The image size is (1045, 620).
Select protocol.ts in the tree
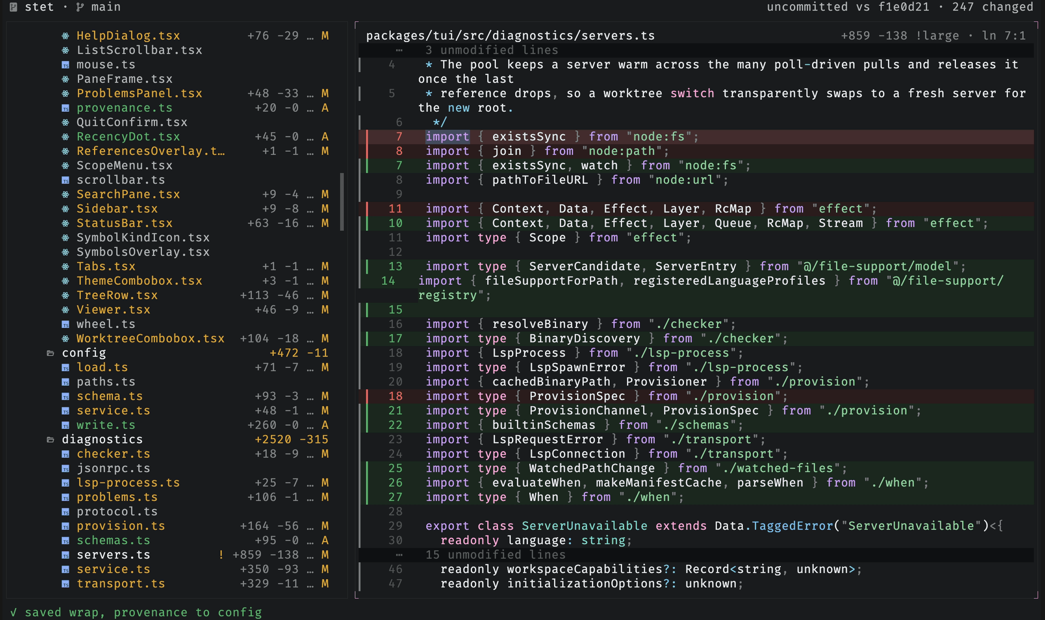coord(117,512)
